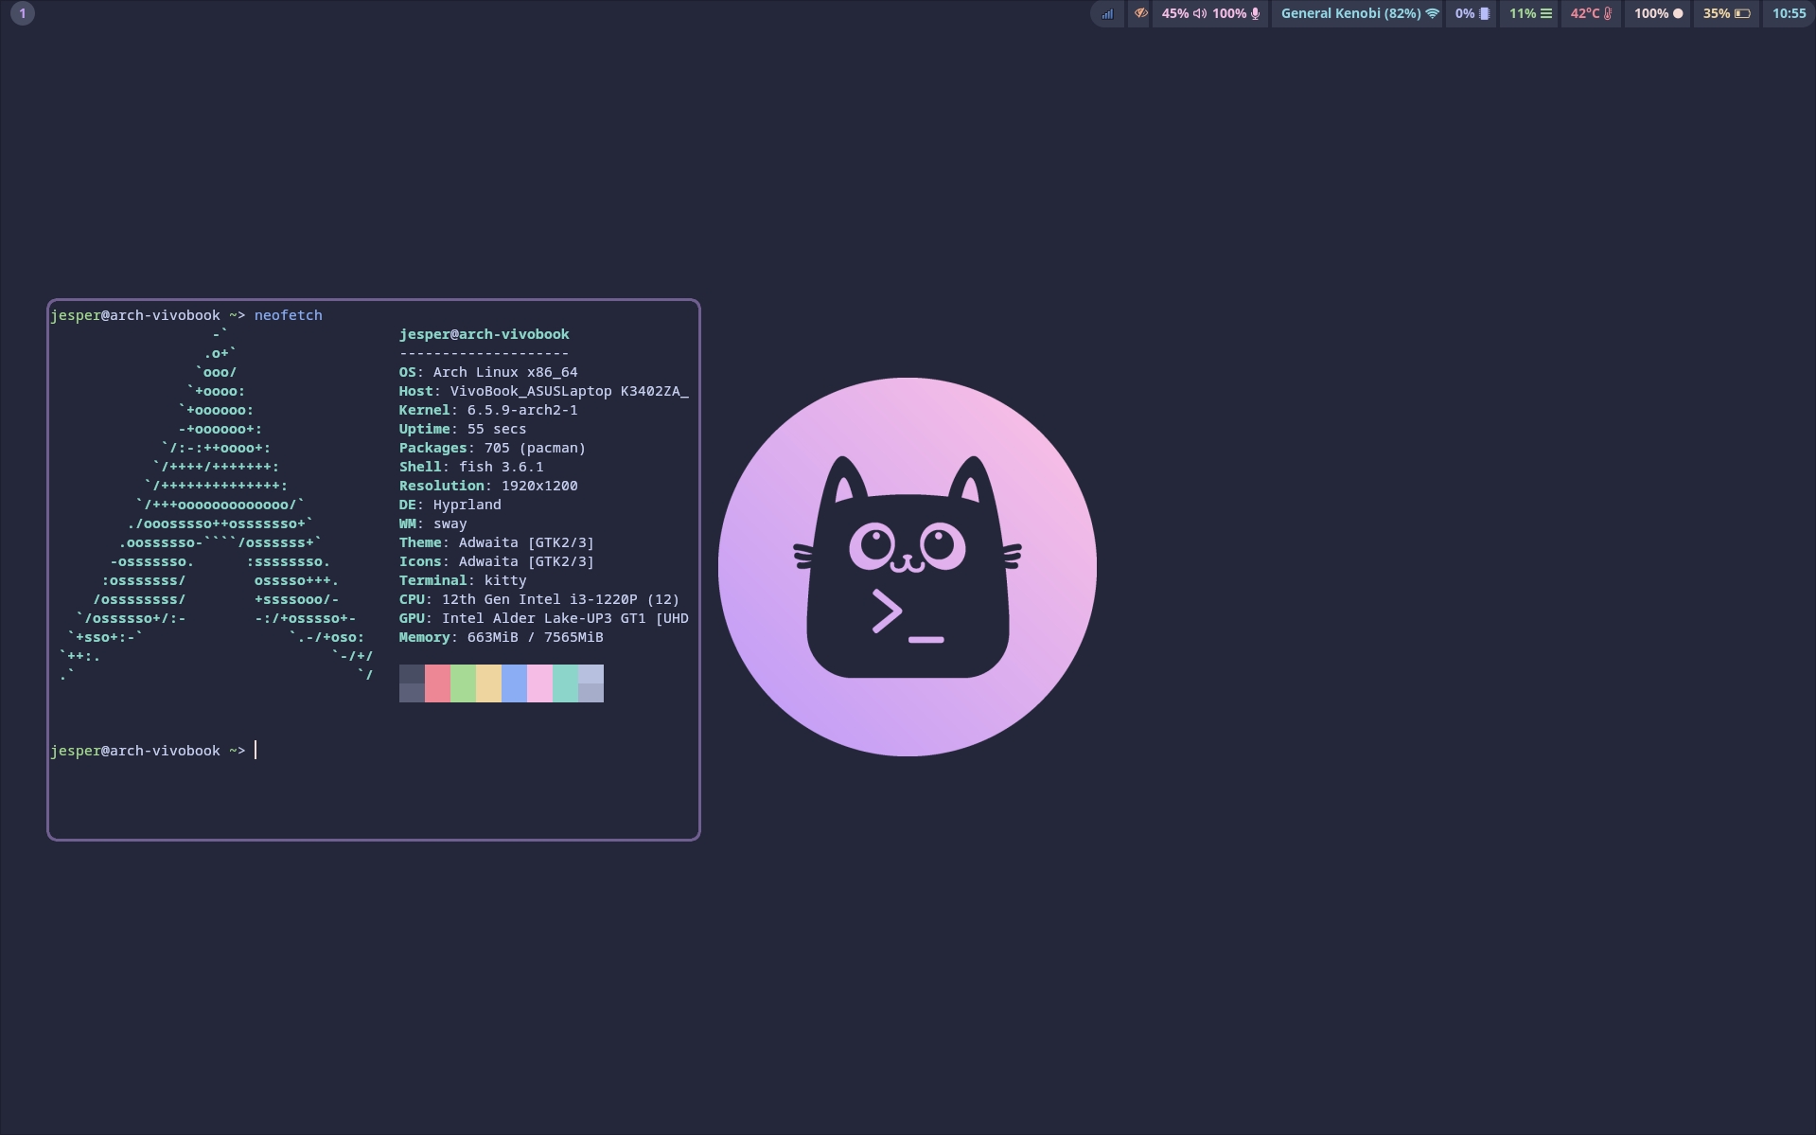Image resolution: width=1816 pixels, height=1135 pixels.
Task: Click the red color block in neofetch palette
Action: (437, 683)
